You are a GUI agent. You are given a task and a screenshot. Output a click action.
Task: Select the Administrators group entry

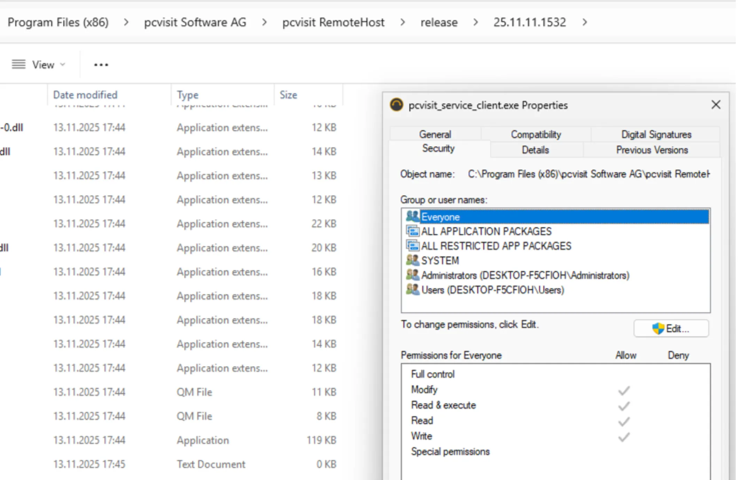525,275
